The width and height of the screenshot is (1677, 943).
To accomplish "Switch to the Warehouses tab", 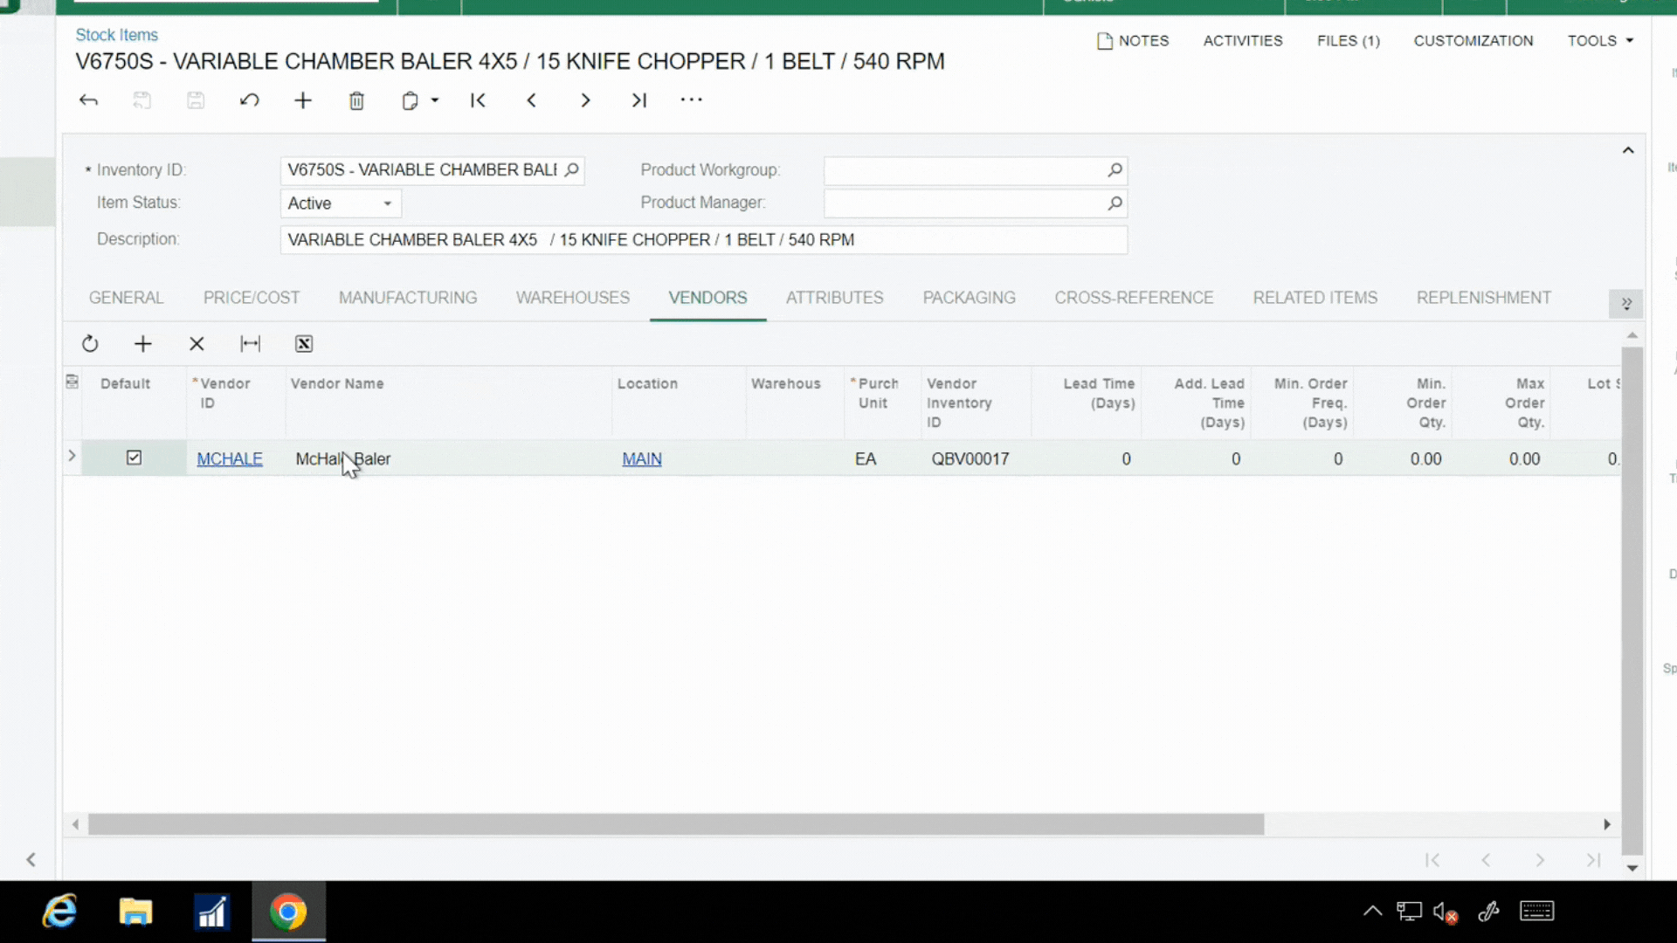I will point(572,298).
